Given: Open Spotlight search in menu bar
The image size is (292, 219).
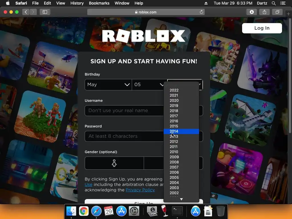Looking at the screenshot, I should tap(274, 3).
